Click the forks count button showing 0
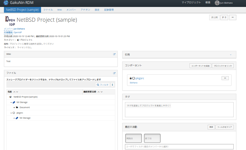This screenshot has width=246, height=150. click(224, 17)
